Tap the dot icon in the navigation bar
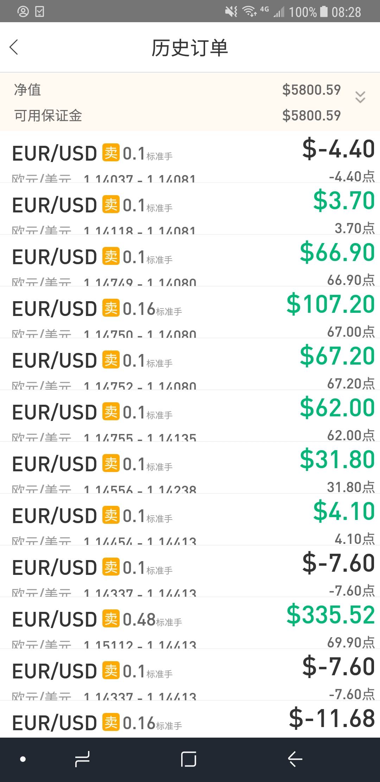Image resolution: width=380 pixels, height=782 pixels. (x=23, y=759)
